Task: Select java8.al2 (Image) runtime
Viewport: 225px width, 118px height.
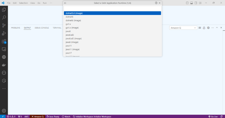Action: click(x=112, y=39)
